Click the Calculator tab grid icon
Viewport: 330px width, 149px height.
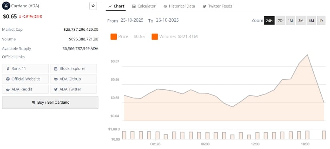134,6
